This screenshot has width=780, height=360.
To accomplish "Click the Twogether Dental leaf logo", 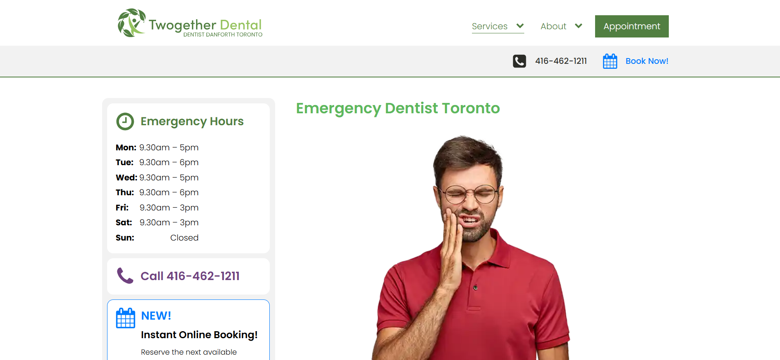I will [x=131, y=23].
